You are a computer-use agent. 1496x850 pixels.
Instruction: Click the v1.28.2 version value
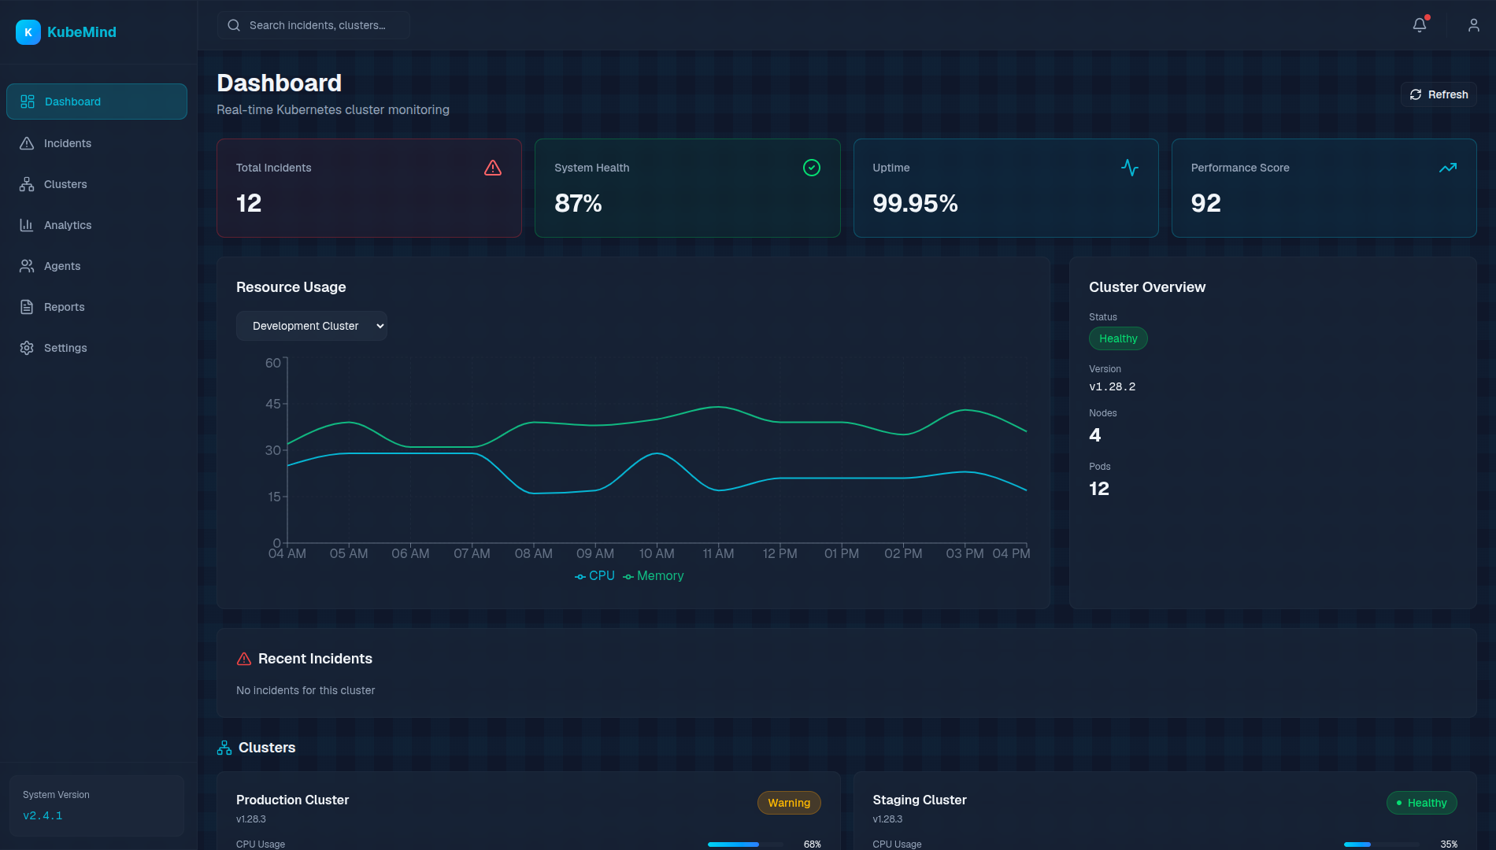1112,386
